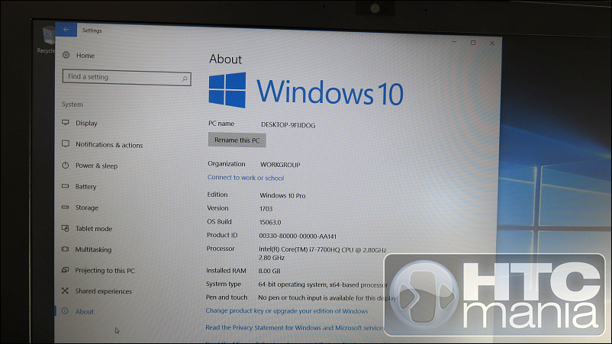Click the System section label
This screenshot has width=612, height=344.
[x=72, y=104]
